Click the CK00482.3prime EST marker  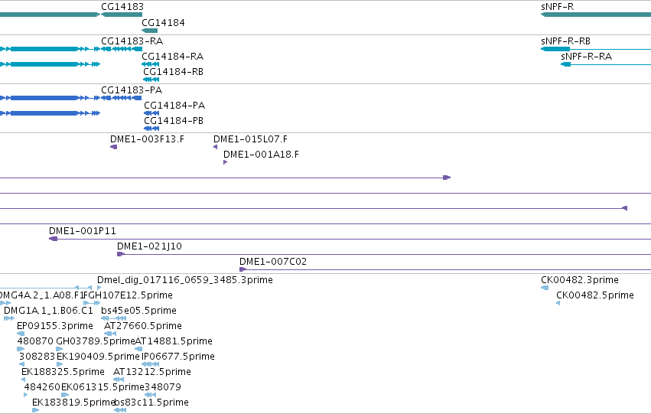click(545, 288)
